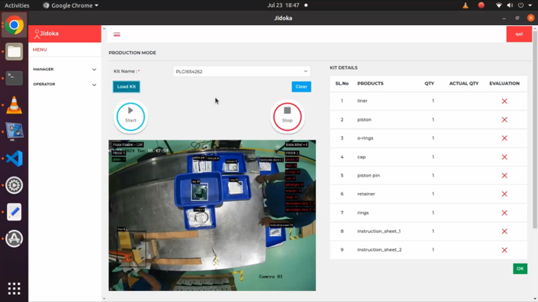538x302 pixels.
Task: Click the camera feed preview
Action: [x=212, y=215]
